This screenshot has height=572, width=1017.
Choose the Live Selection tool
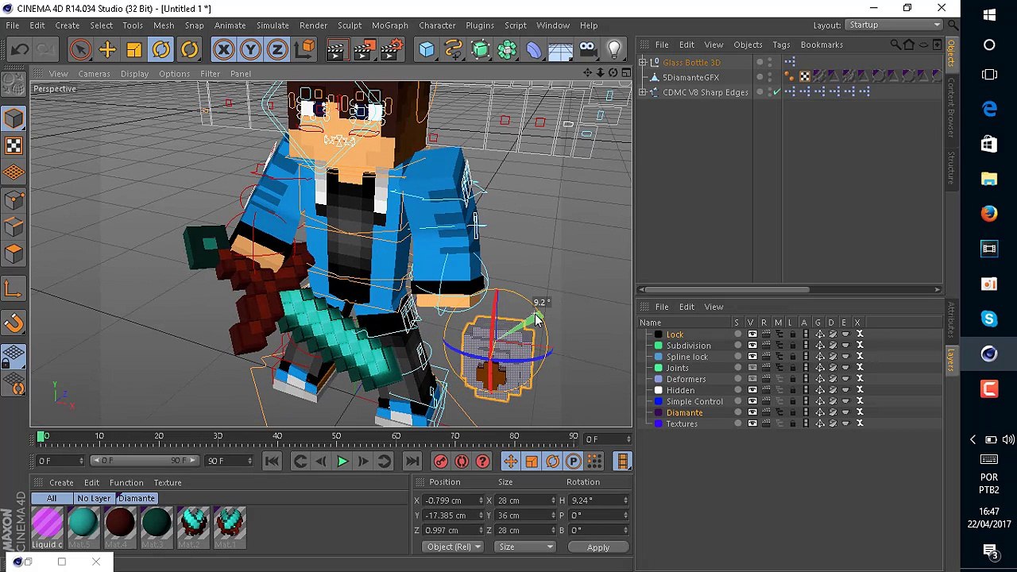click(80, 50)
